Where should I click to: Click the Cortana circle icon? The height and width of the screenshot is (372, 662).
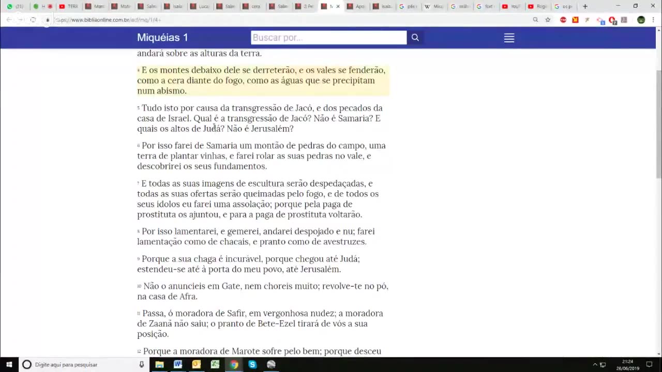[27, 364]
